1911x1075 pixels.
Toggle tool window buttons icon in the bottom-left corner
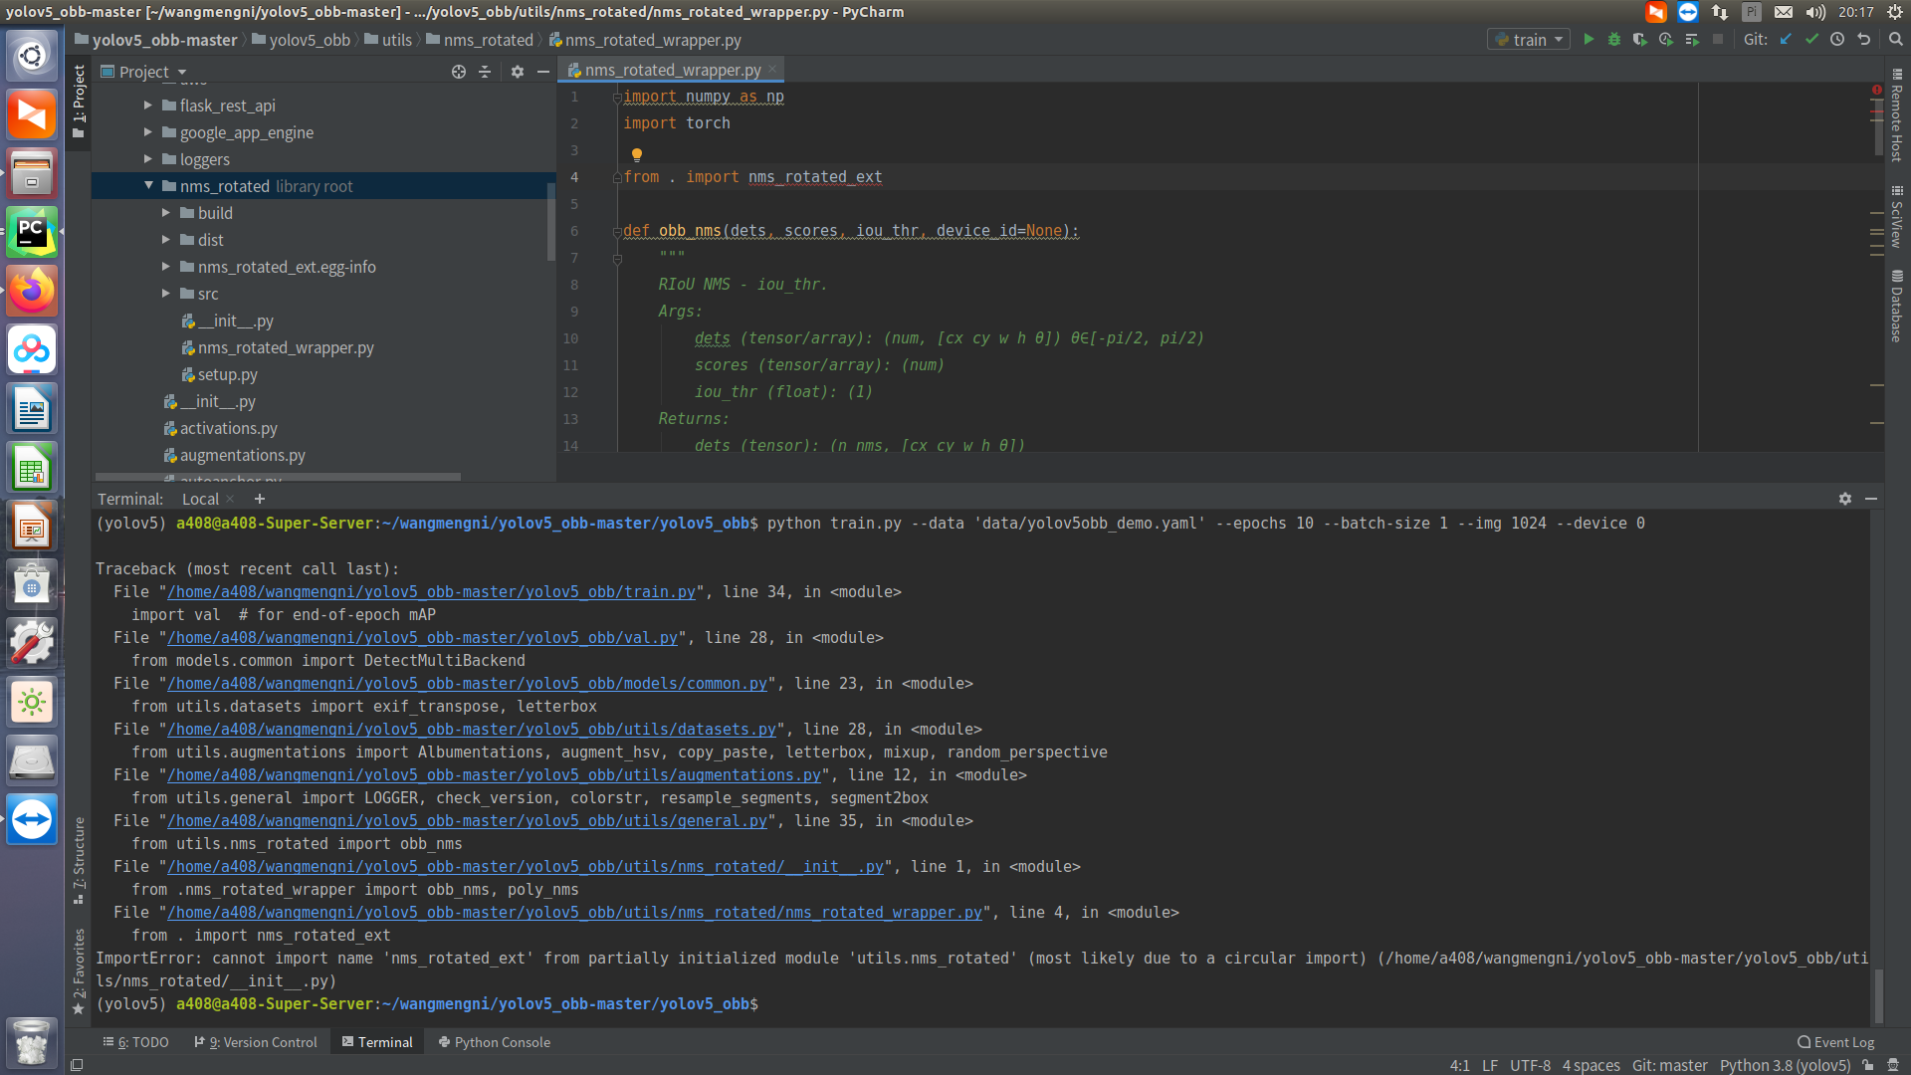(77, 1065)
